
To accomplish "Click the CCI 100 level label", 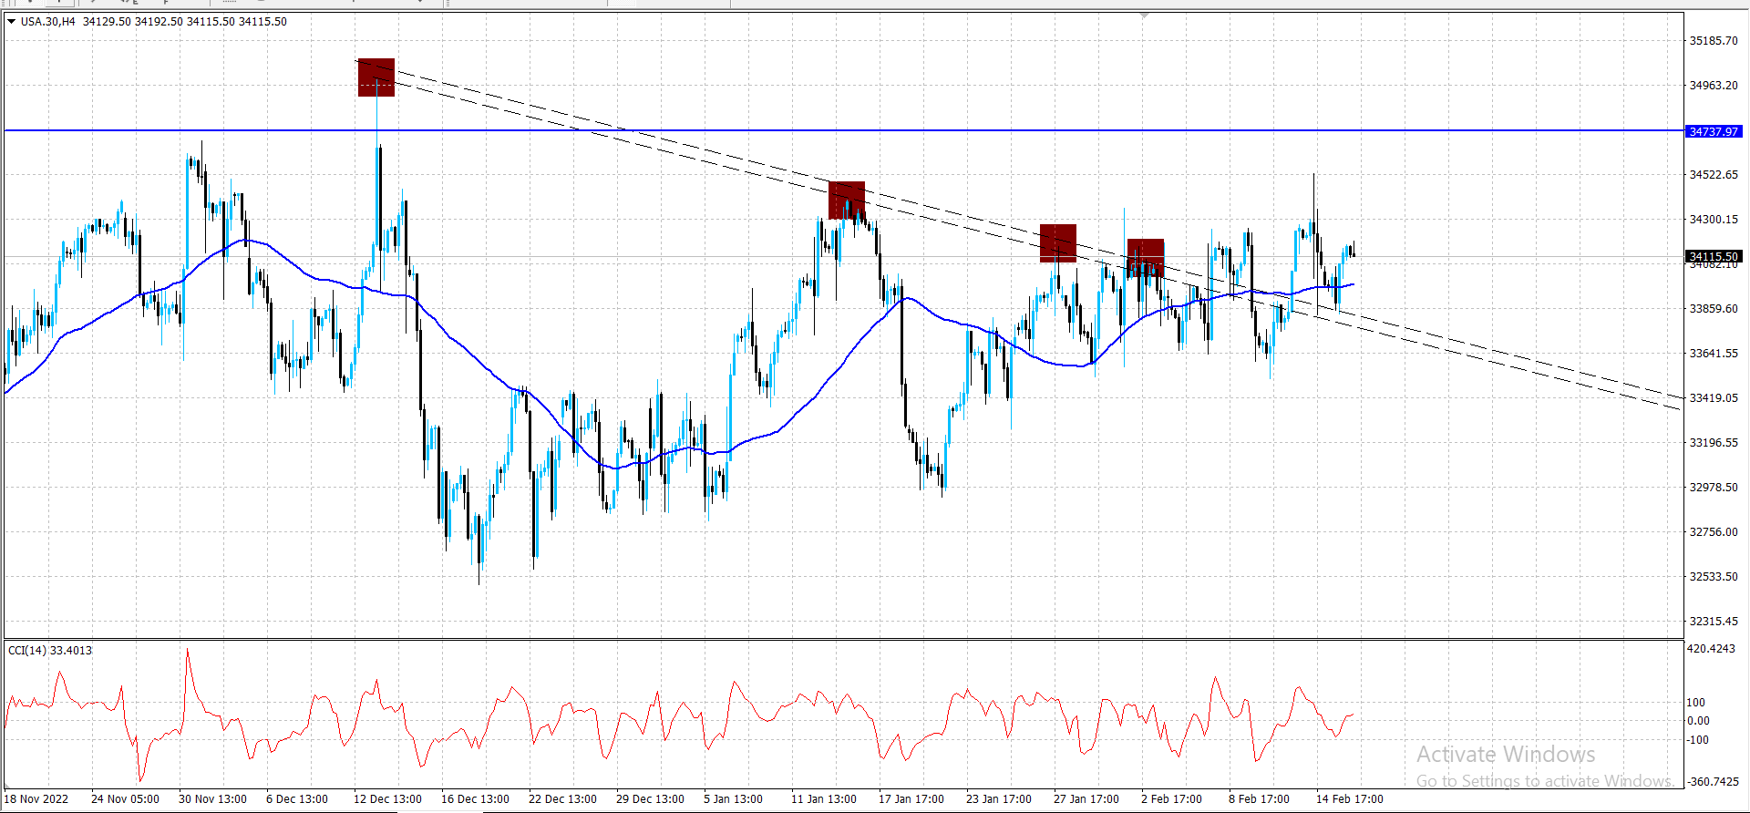I will click(x=1696, y=702).
